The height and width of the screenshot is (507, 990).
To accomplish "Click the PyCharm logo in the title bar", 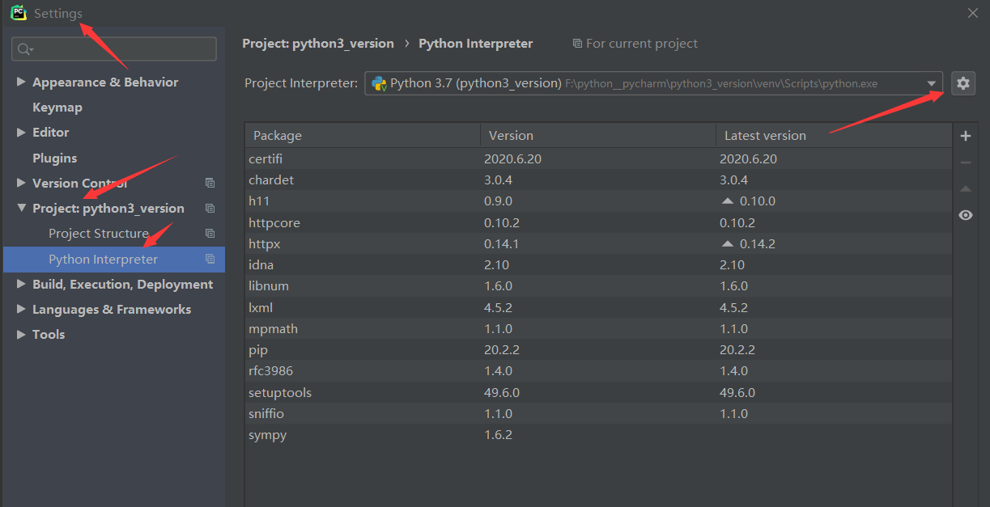I will [x=18, y=12].
